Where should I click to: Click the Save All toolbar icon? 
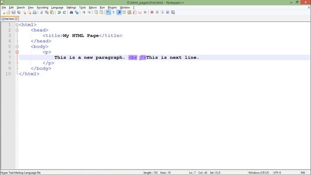(19, 13)
